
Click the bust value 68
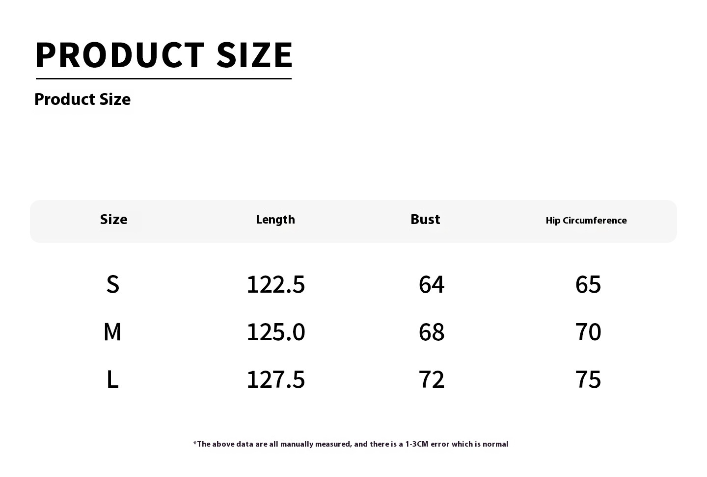[432, 332]
